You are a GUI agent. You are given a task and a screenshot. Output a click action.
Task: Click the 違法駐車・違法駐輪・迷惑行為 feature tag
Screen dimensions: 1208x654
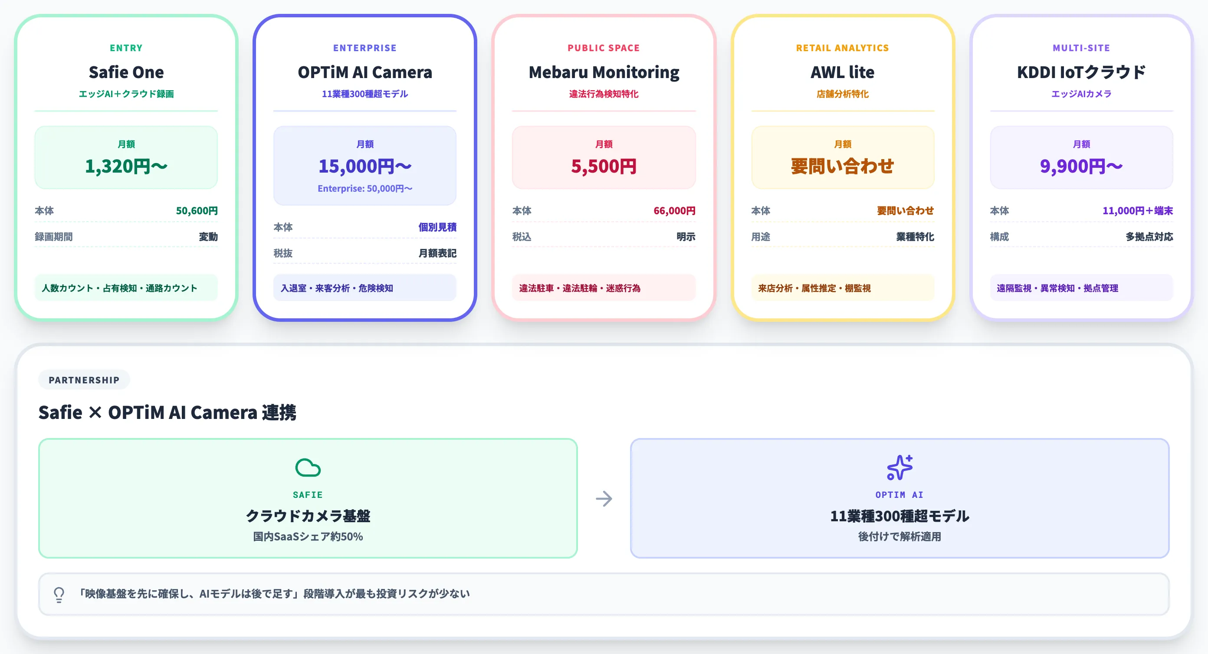coord(604,288)
